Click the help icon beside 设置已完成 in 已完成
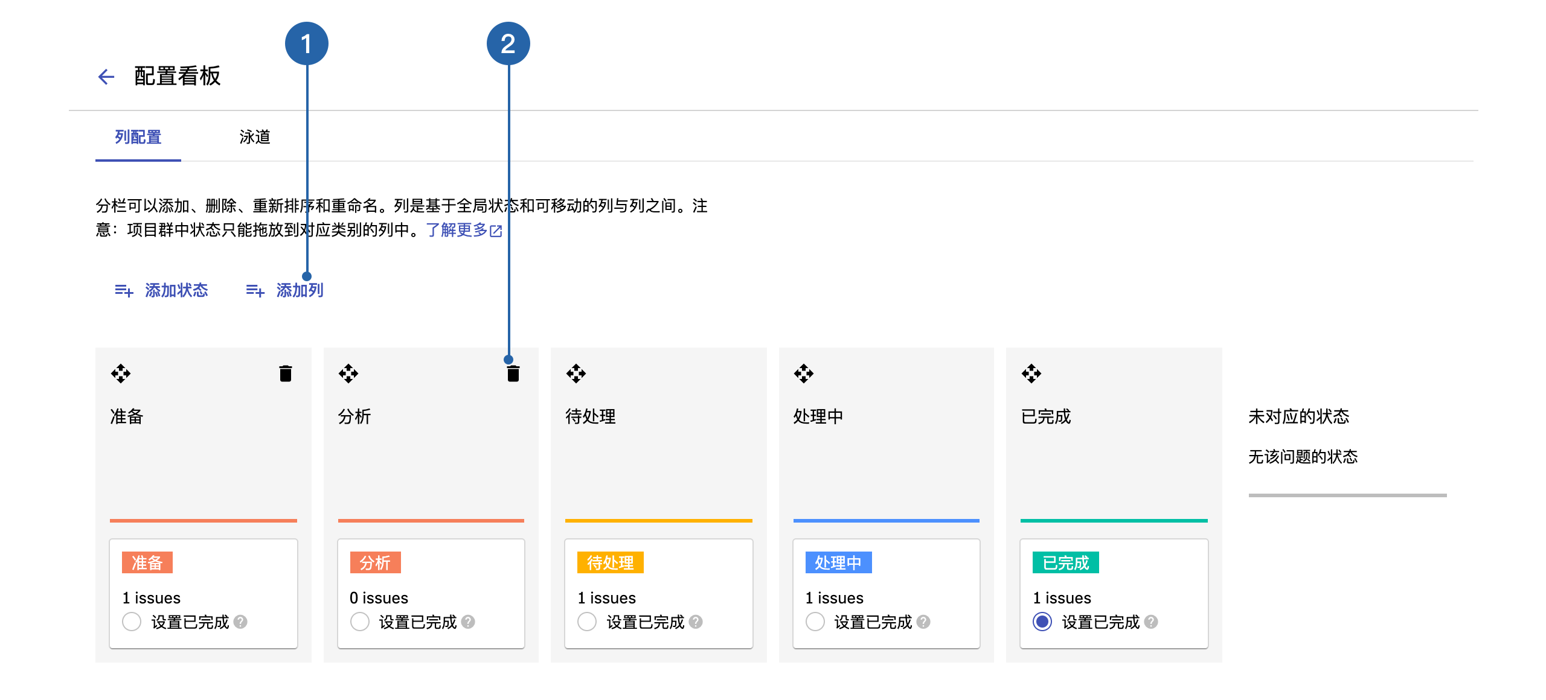 [1151, 622]
